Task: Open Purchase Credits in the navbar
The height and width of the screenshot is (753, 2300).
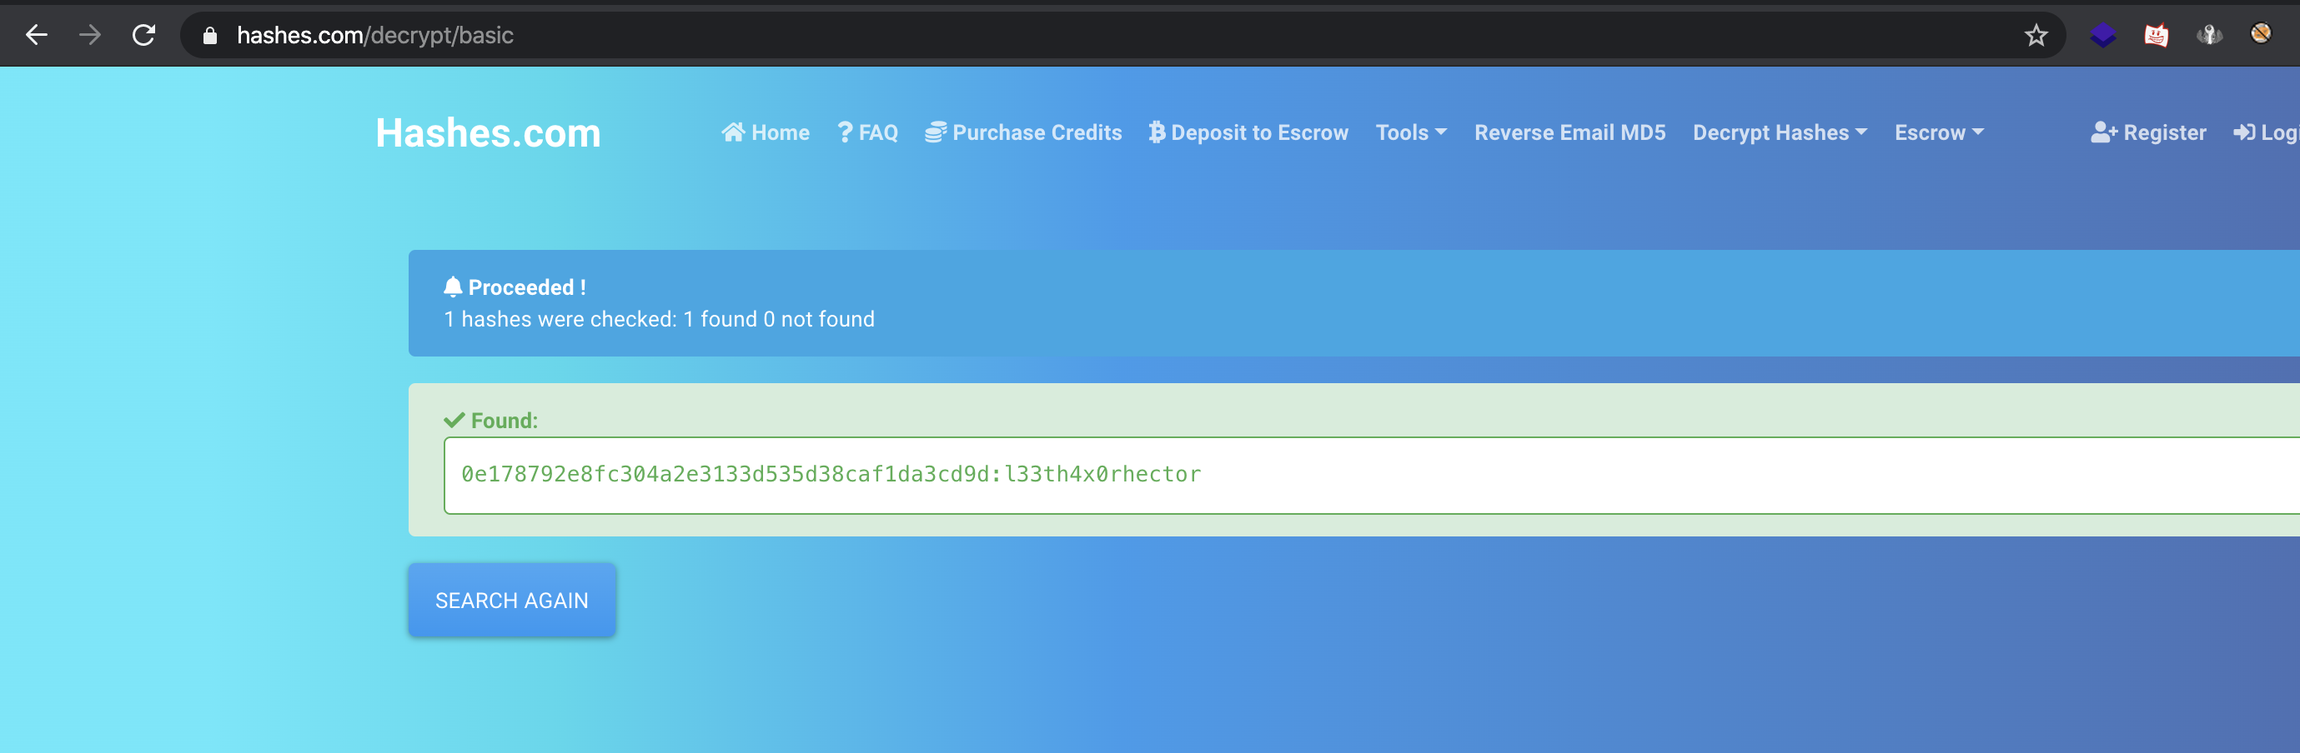Action: click(1023, 133)
